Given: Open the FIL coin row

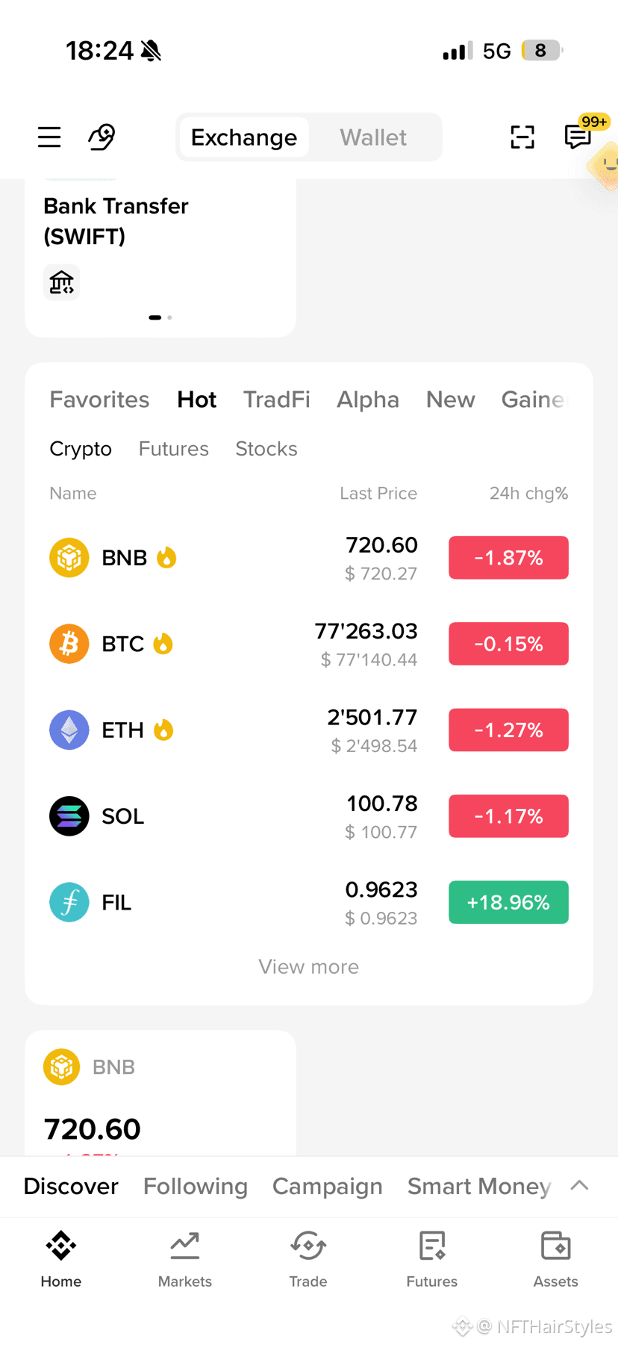Looking at the screenshot, I should tap(309, 902).
